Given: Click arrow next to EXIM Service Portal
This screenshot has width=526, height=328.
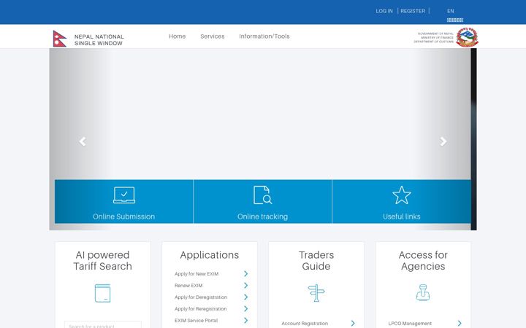Looking at the screenshot, I should 246,320.
